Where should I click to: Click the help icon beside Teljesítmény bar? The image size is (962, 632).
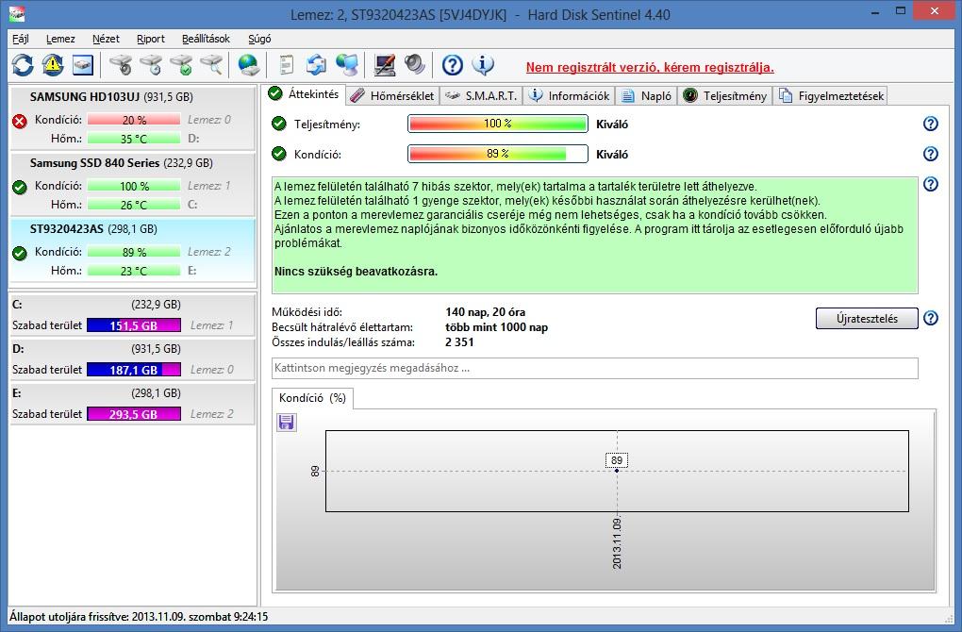[931, 124]
